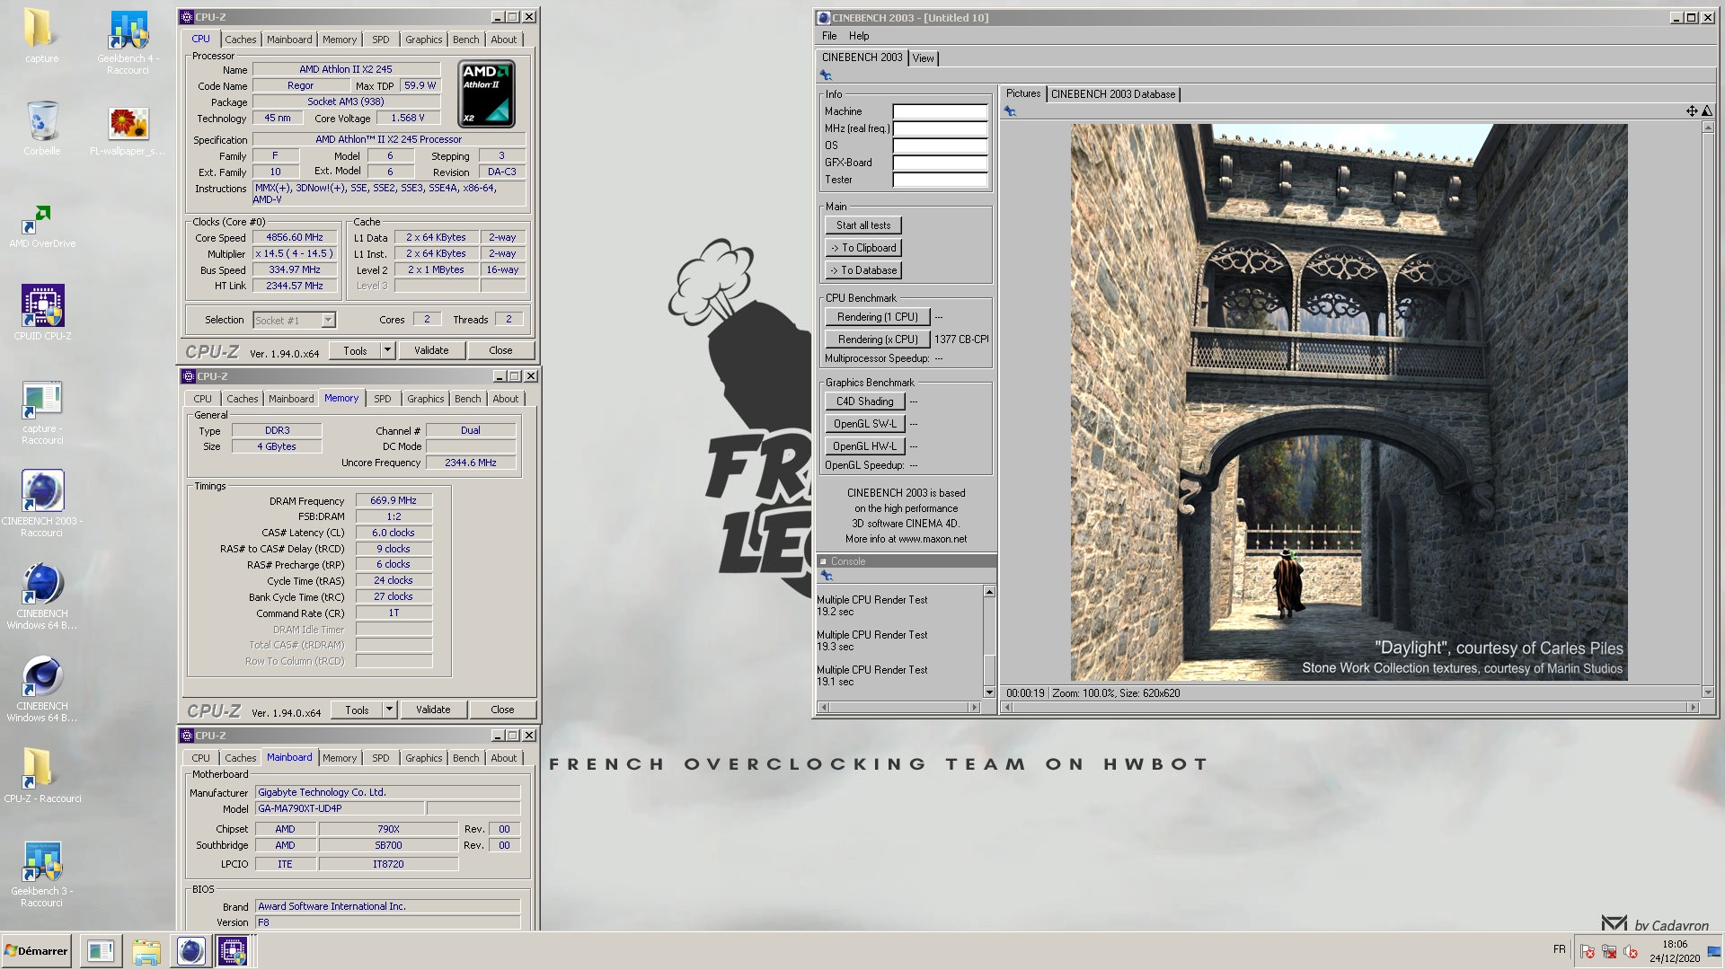1725x970 pixels.
Task: Run the OpenGL HW-L benchmark
Action: point(864,446)
